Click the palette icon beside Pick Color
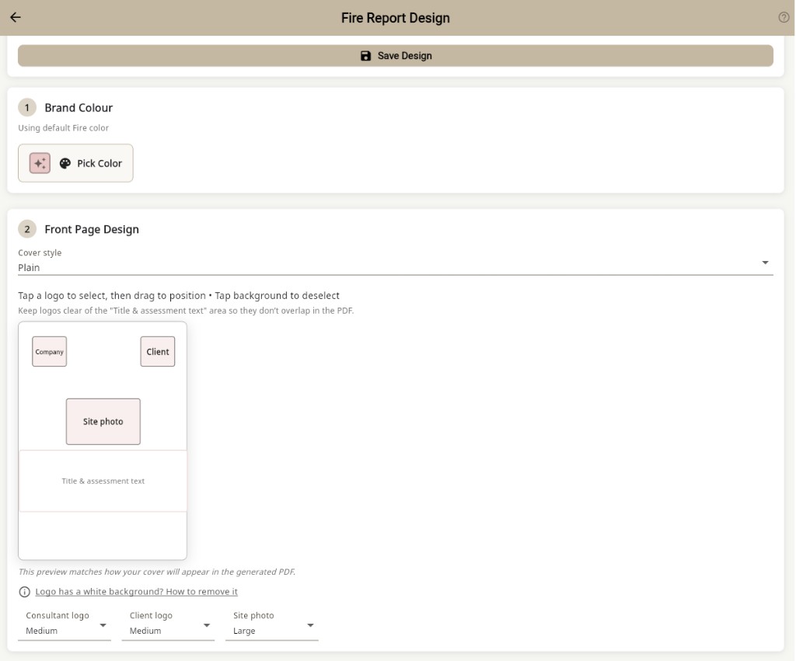The width and height of the screenshot is (796, 661). (65, 163)
